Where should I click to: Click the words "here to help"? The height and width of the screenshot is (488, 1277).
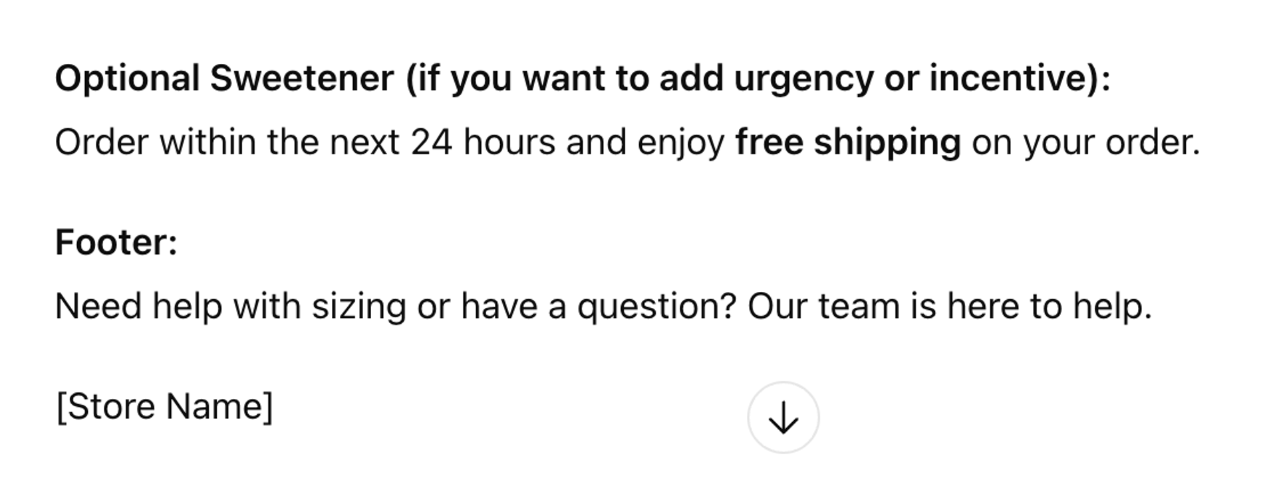tap(1048, 306)
